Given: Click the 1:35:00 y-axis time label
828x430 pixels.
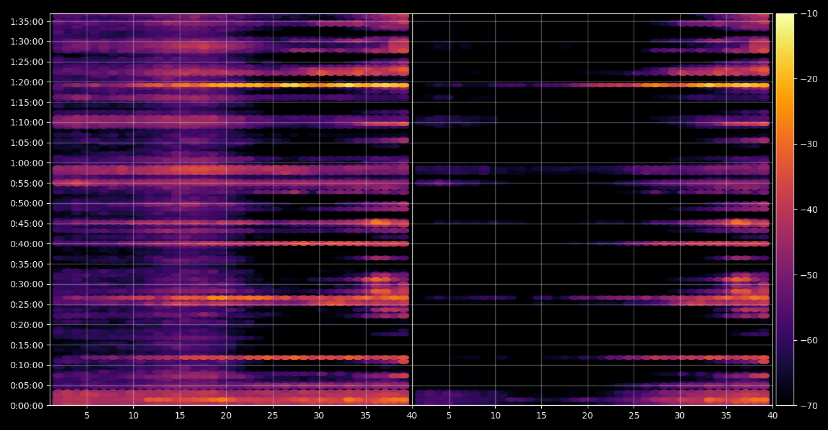Looking at the screenshot, I should point(27,22).
